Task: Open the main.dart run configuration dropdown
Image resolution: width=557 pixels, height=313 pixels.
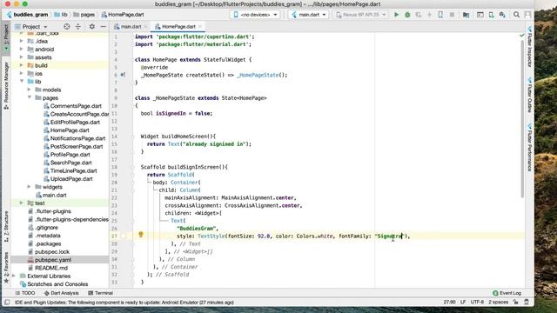Action: 308,15
